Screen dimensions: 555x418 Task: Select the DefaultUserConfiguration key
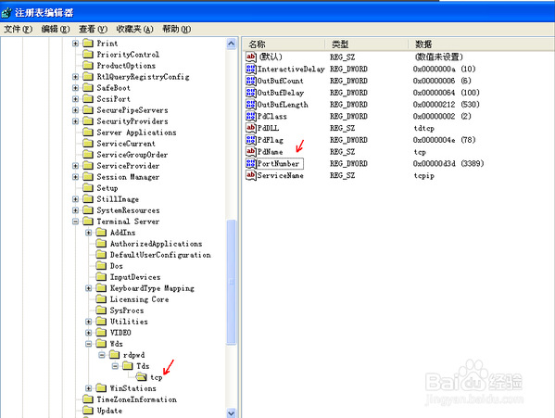(x=160, y=255)
